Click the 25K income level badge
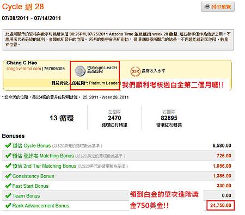Viewport: 245px width, 215px height. 135,71
